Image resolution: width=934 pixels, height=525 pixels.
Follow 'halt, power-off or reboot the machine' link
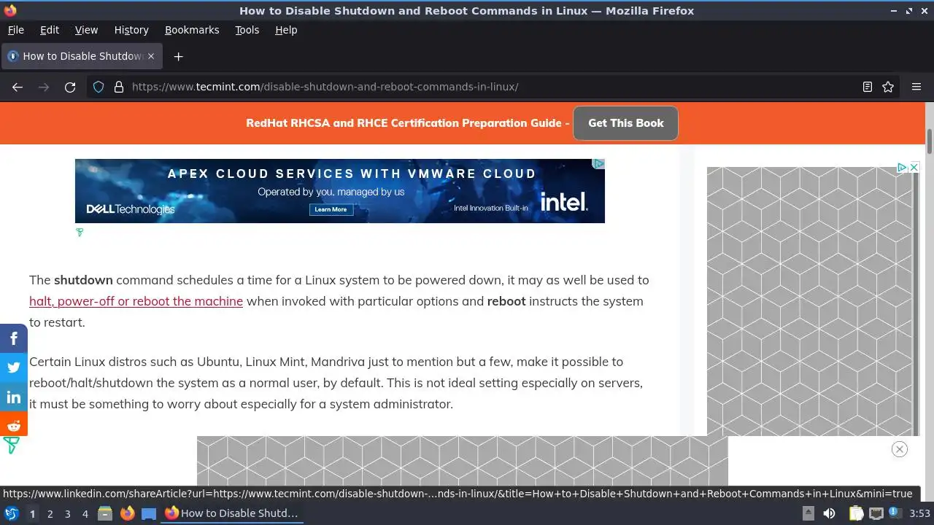tap(136, 301)
